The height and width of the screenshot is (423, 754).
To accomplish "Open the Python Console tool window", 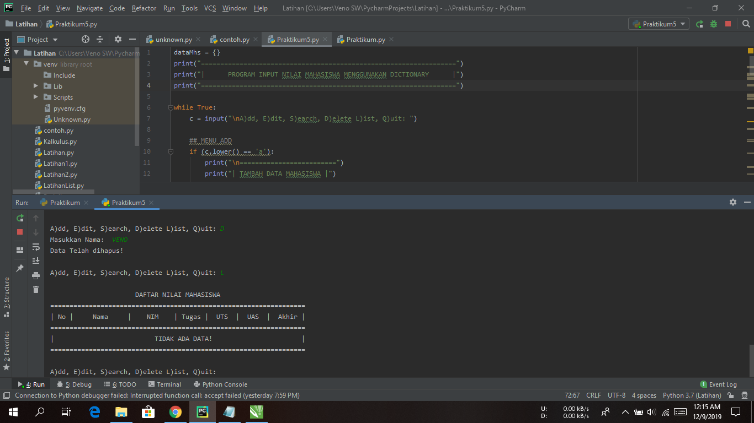I will click(x=220, y=384).
